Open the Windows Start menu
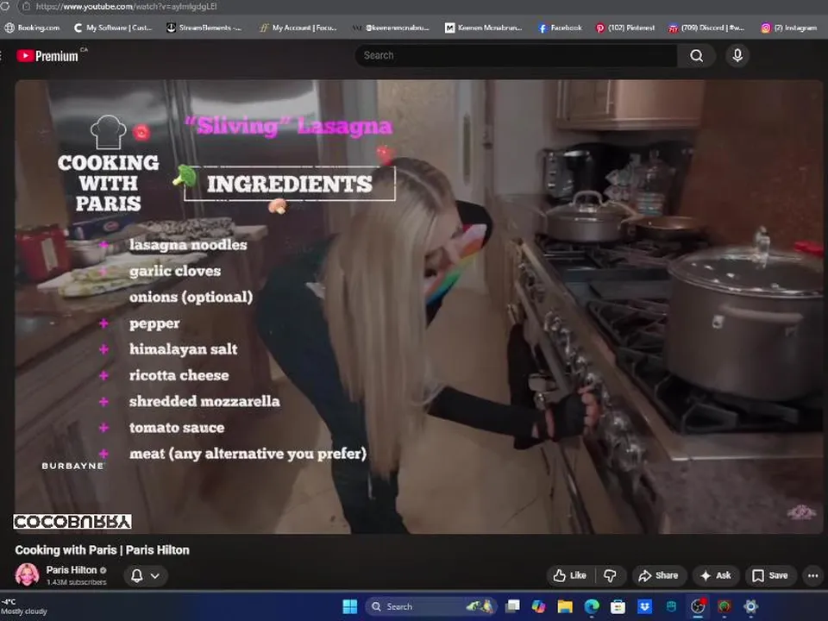The height and width of the screenshot is (621, 828). pos(350,606)
